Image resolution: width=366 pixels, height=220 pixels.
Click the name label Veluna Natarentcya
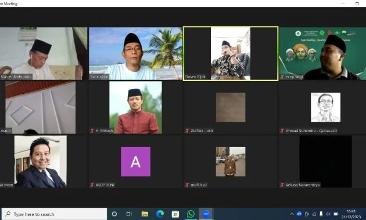(303, 185)
